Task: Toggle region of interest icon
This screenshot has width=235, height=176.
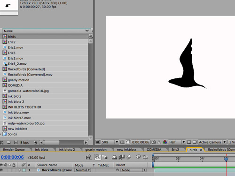Action: point(189,142)
